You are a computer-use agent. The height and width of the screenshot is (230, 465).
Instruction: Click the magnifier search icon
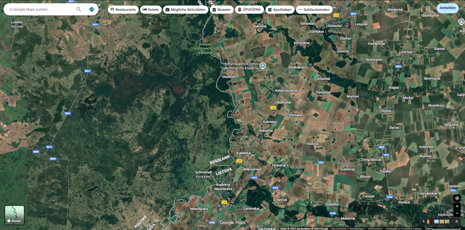click(79, 9)
